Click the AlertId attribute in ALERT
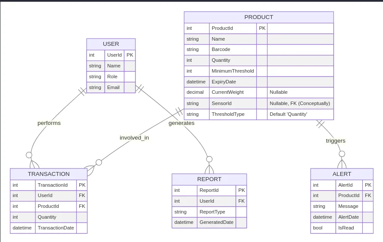The width and height of the screenshot is (383, 242). tap(345, 185)
